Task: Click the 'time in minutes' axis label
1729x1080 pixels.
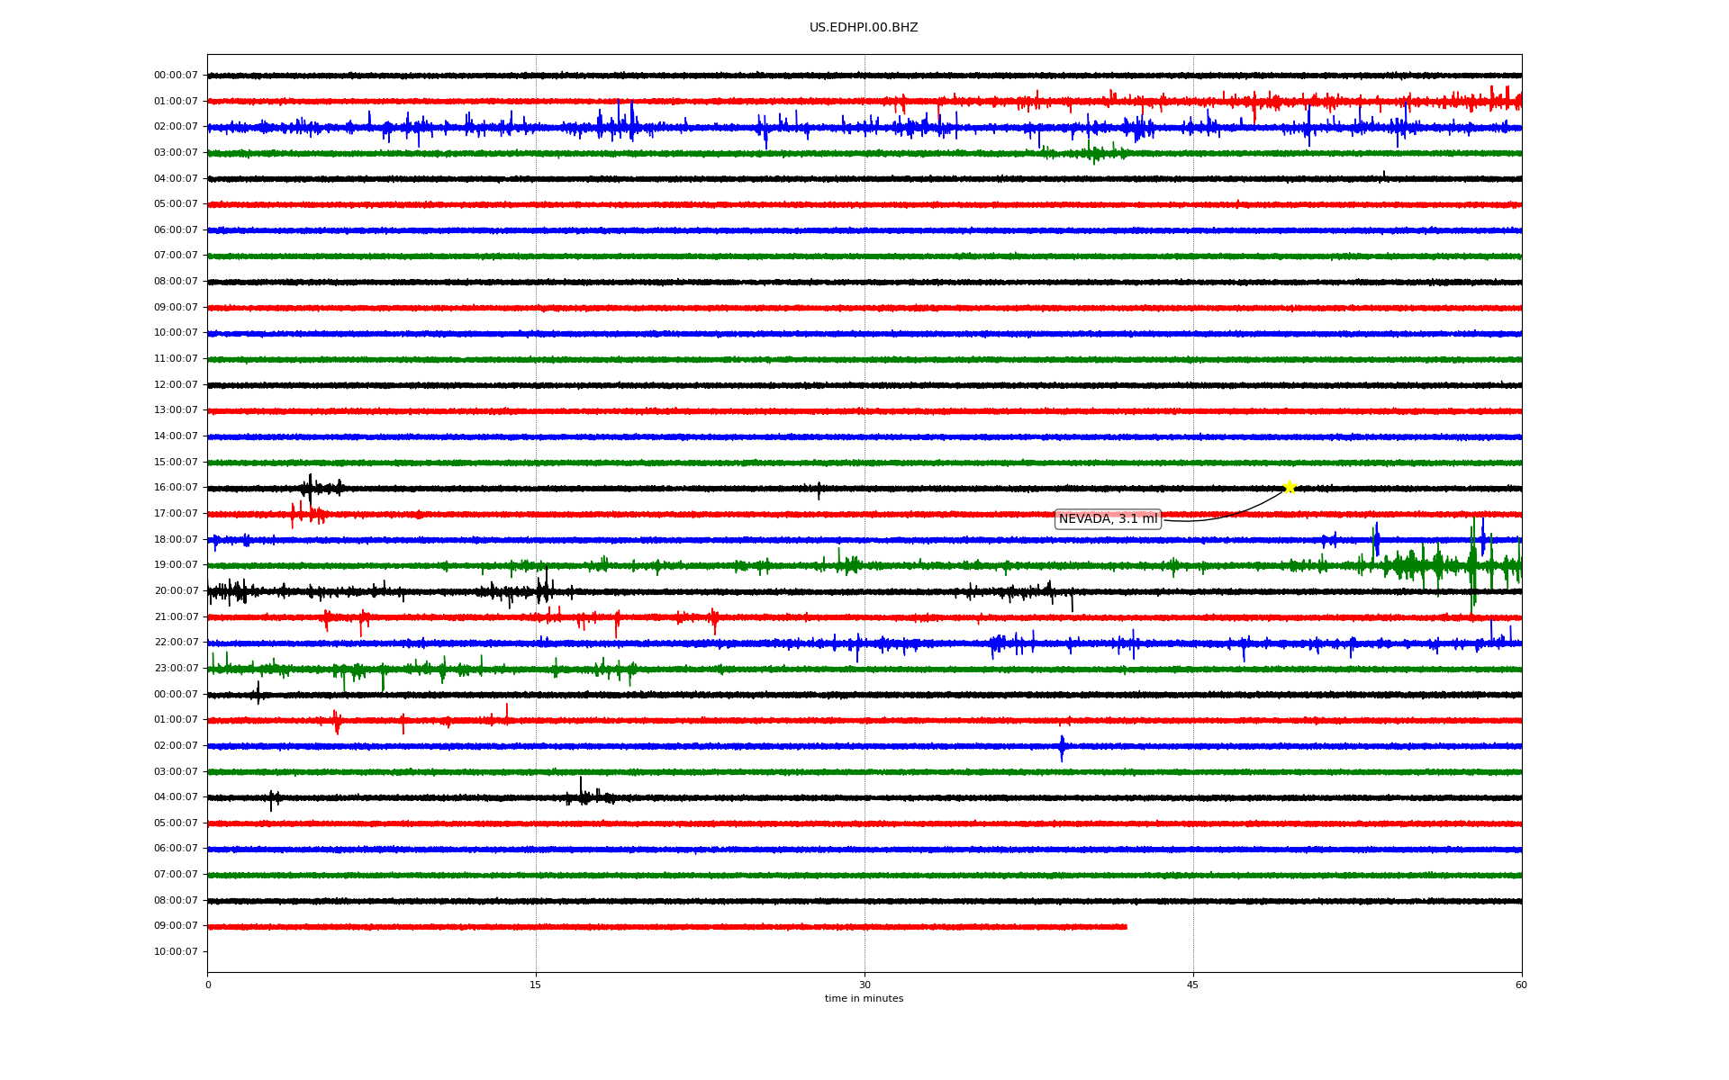Action: pyautogui.click(x=863, y=999)
